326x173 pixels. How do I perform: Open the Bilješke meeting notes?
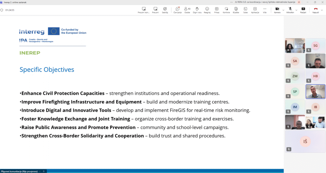coord(236,10)
